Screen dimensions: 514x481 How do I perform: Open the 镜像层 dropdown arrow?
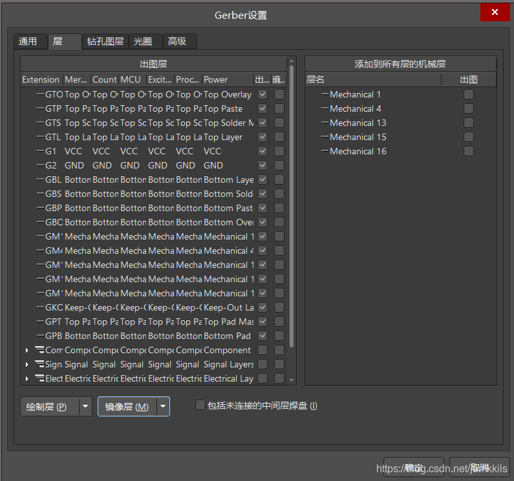point(163,406)
